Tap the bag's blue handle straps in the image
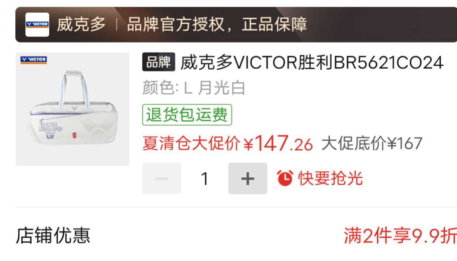 coord(74,89)
